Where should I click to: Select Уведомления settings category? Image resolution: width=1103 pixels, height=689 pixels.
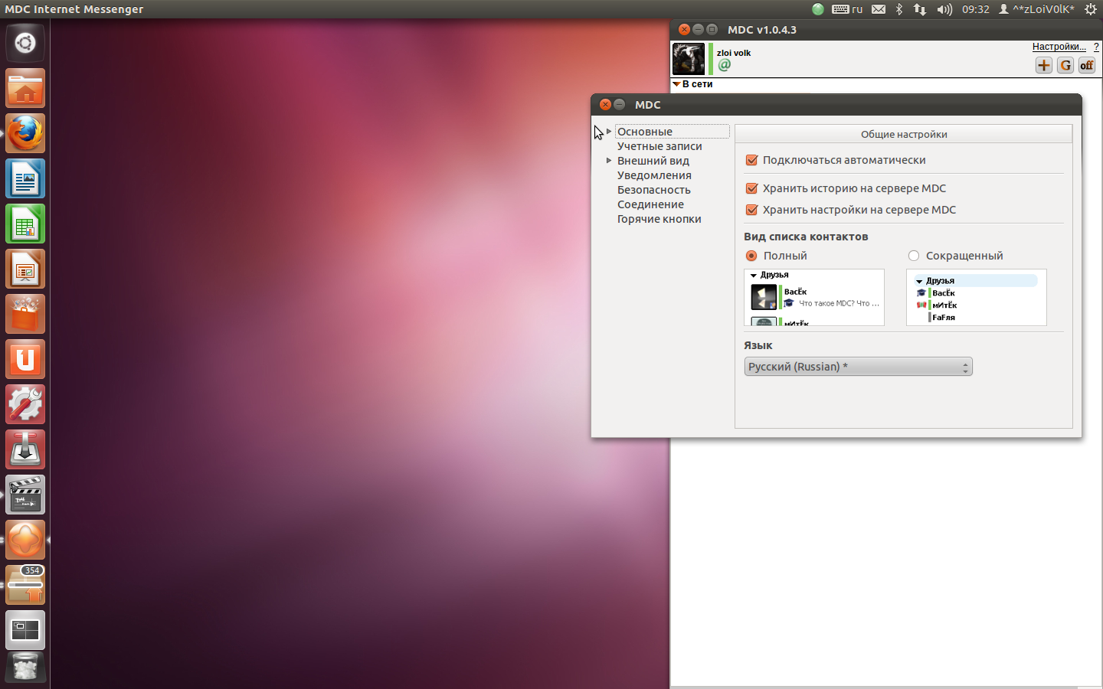(654, 175)
